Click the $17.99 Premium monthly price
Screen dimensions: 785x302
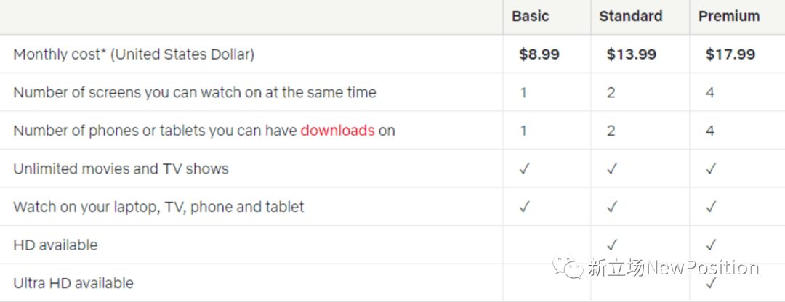[730, 54]
